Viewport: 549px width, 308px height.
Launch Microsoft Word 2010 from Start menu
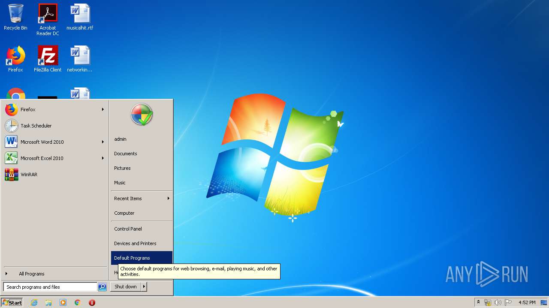(54, 142)
